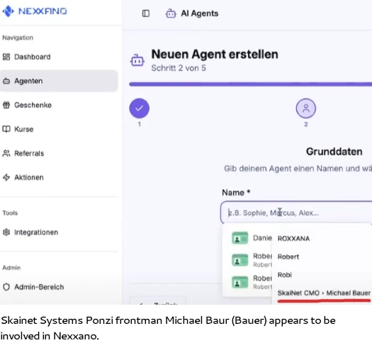
Task: Click the Grunddaten heading
Action: (x=334, y=152)
